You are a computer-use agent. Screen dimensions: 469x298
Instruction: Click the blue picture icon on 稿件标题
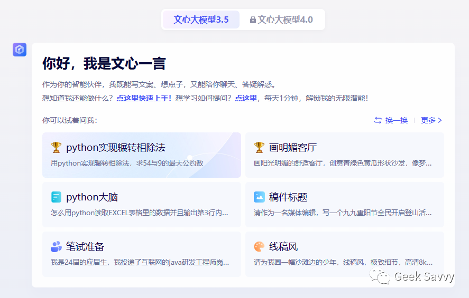coord(259,197)
